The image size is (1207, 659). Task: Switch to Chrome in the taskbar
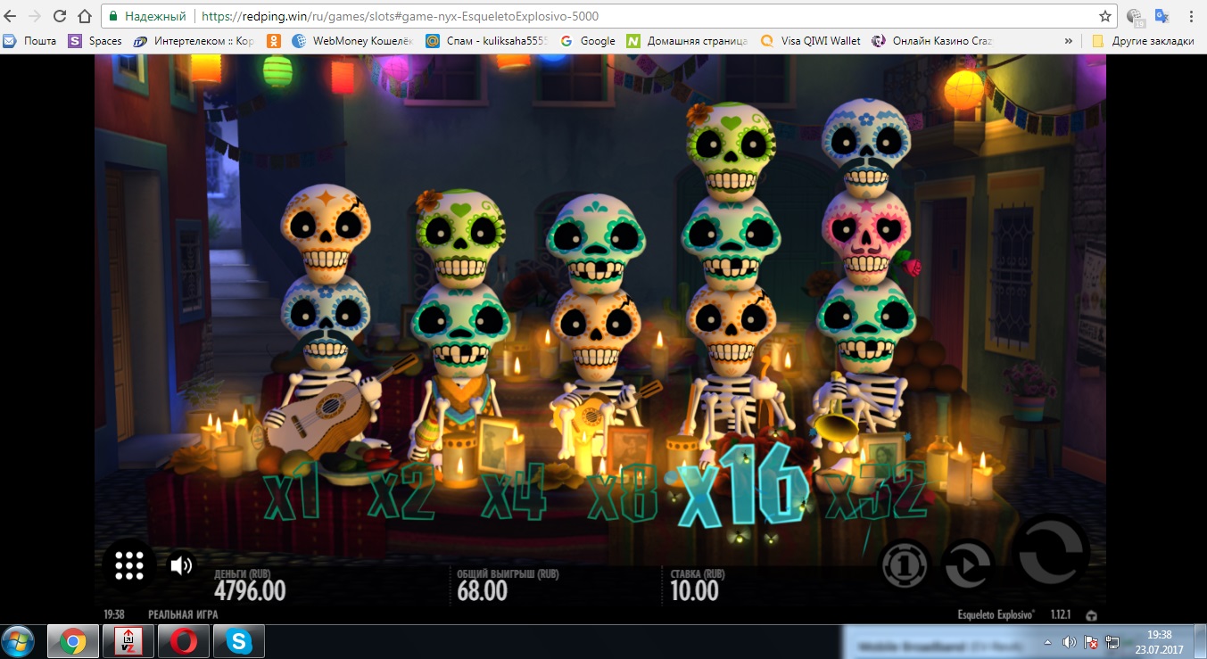pyautogui.click(x=72, y=641)
